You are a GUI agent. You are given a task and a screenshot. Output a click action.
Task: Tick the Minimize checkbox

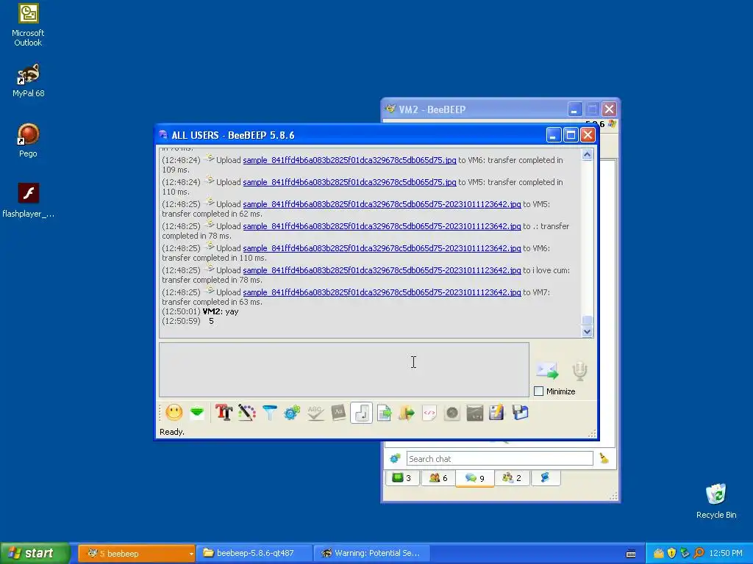[x=539, y=391]
